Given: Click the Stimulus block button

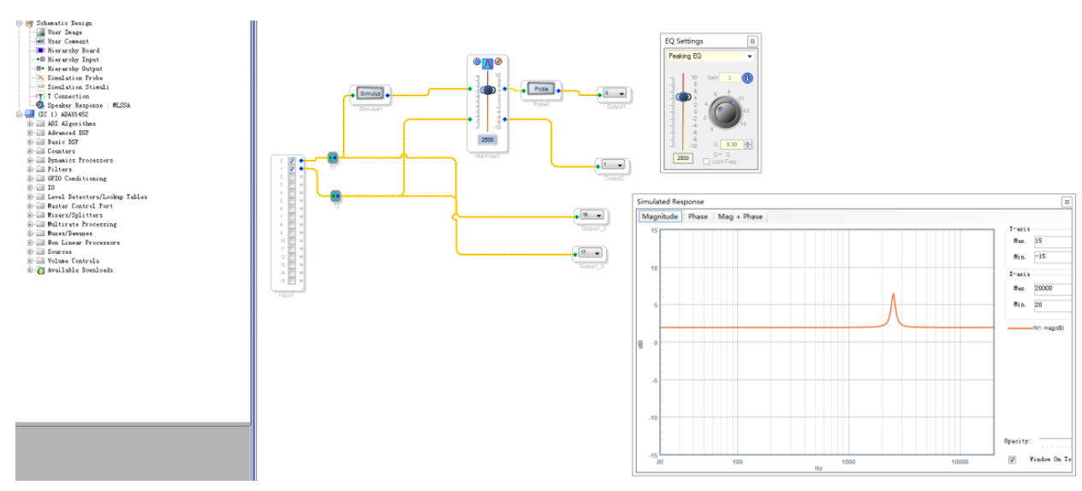Looking at the screenshot, I should [370, 92].
